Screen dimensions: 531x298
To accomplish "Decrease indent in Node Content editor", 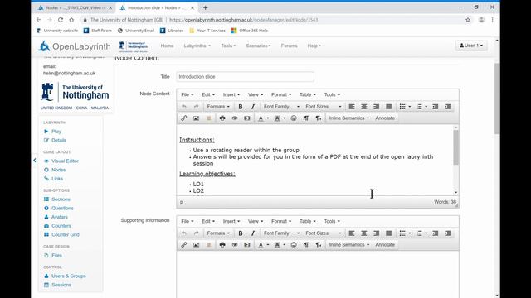I will coord(436,107).
